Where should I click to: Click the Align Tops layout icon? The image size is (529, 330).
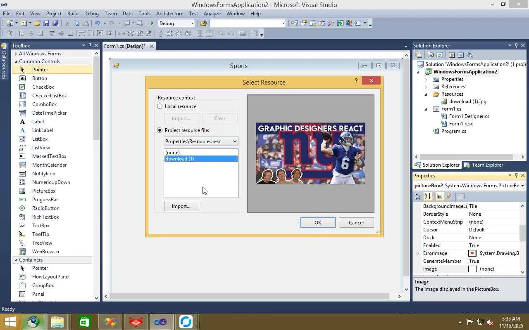point(52,34)
